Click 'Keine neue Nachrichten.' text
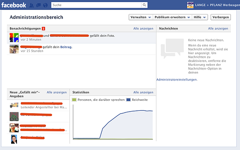Screen dimensions: 240x150 pyautogui.click(x=206, y=40)
